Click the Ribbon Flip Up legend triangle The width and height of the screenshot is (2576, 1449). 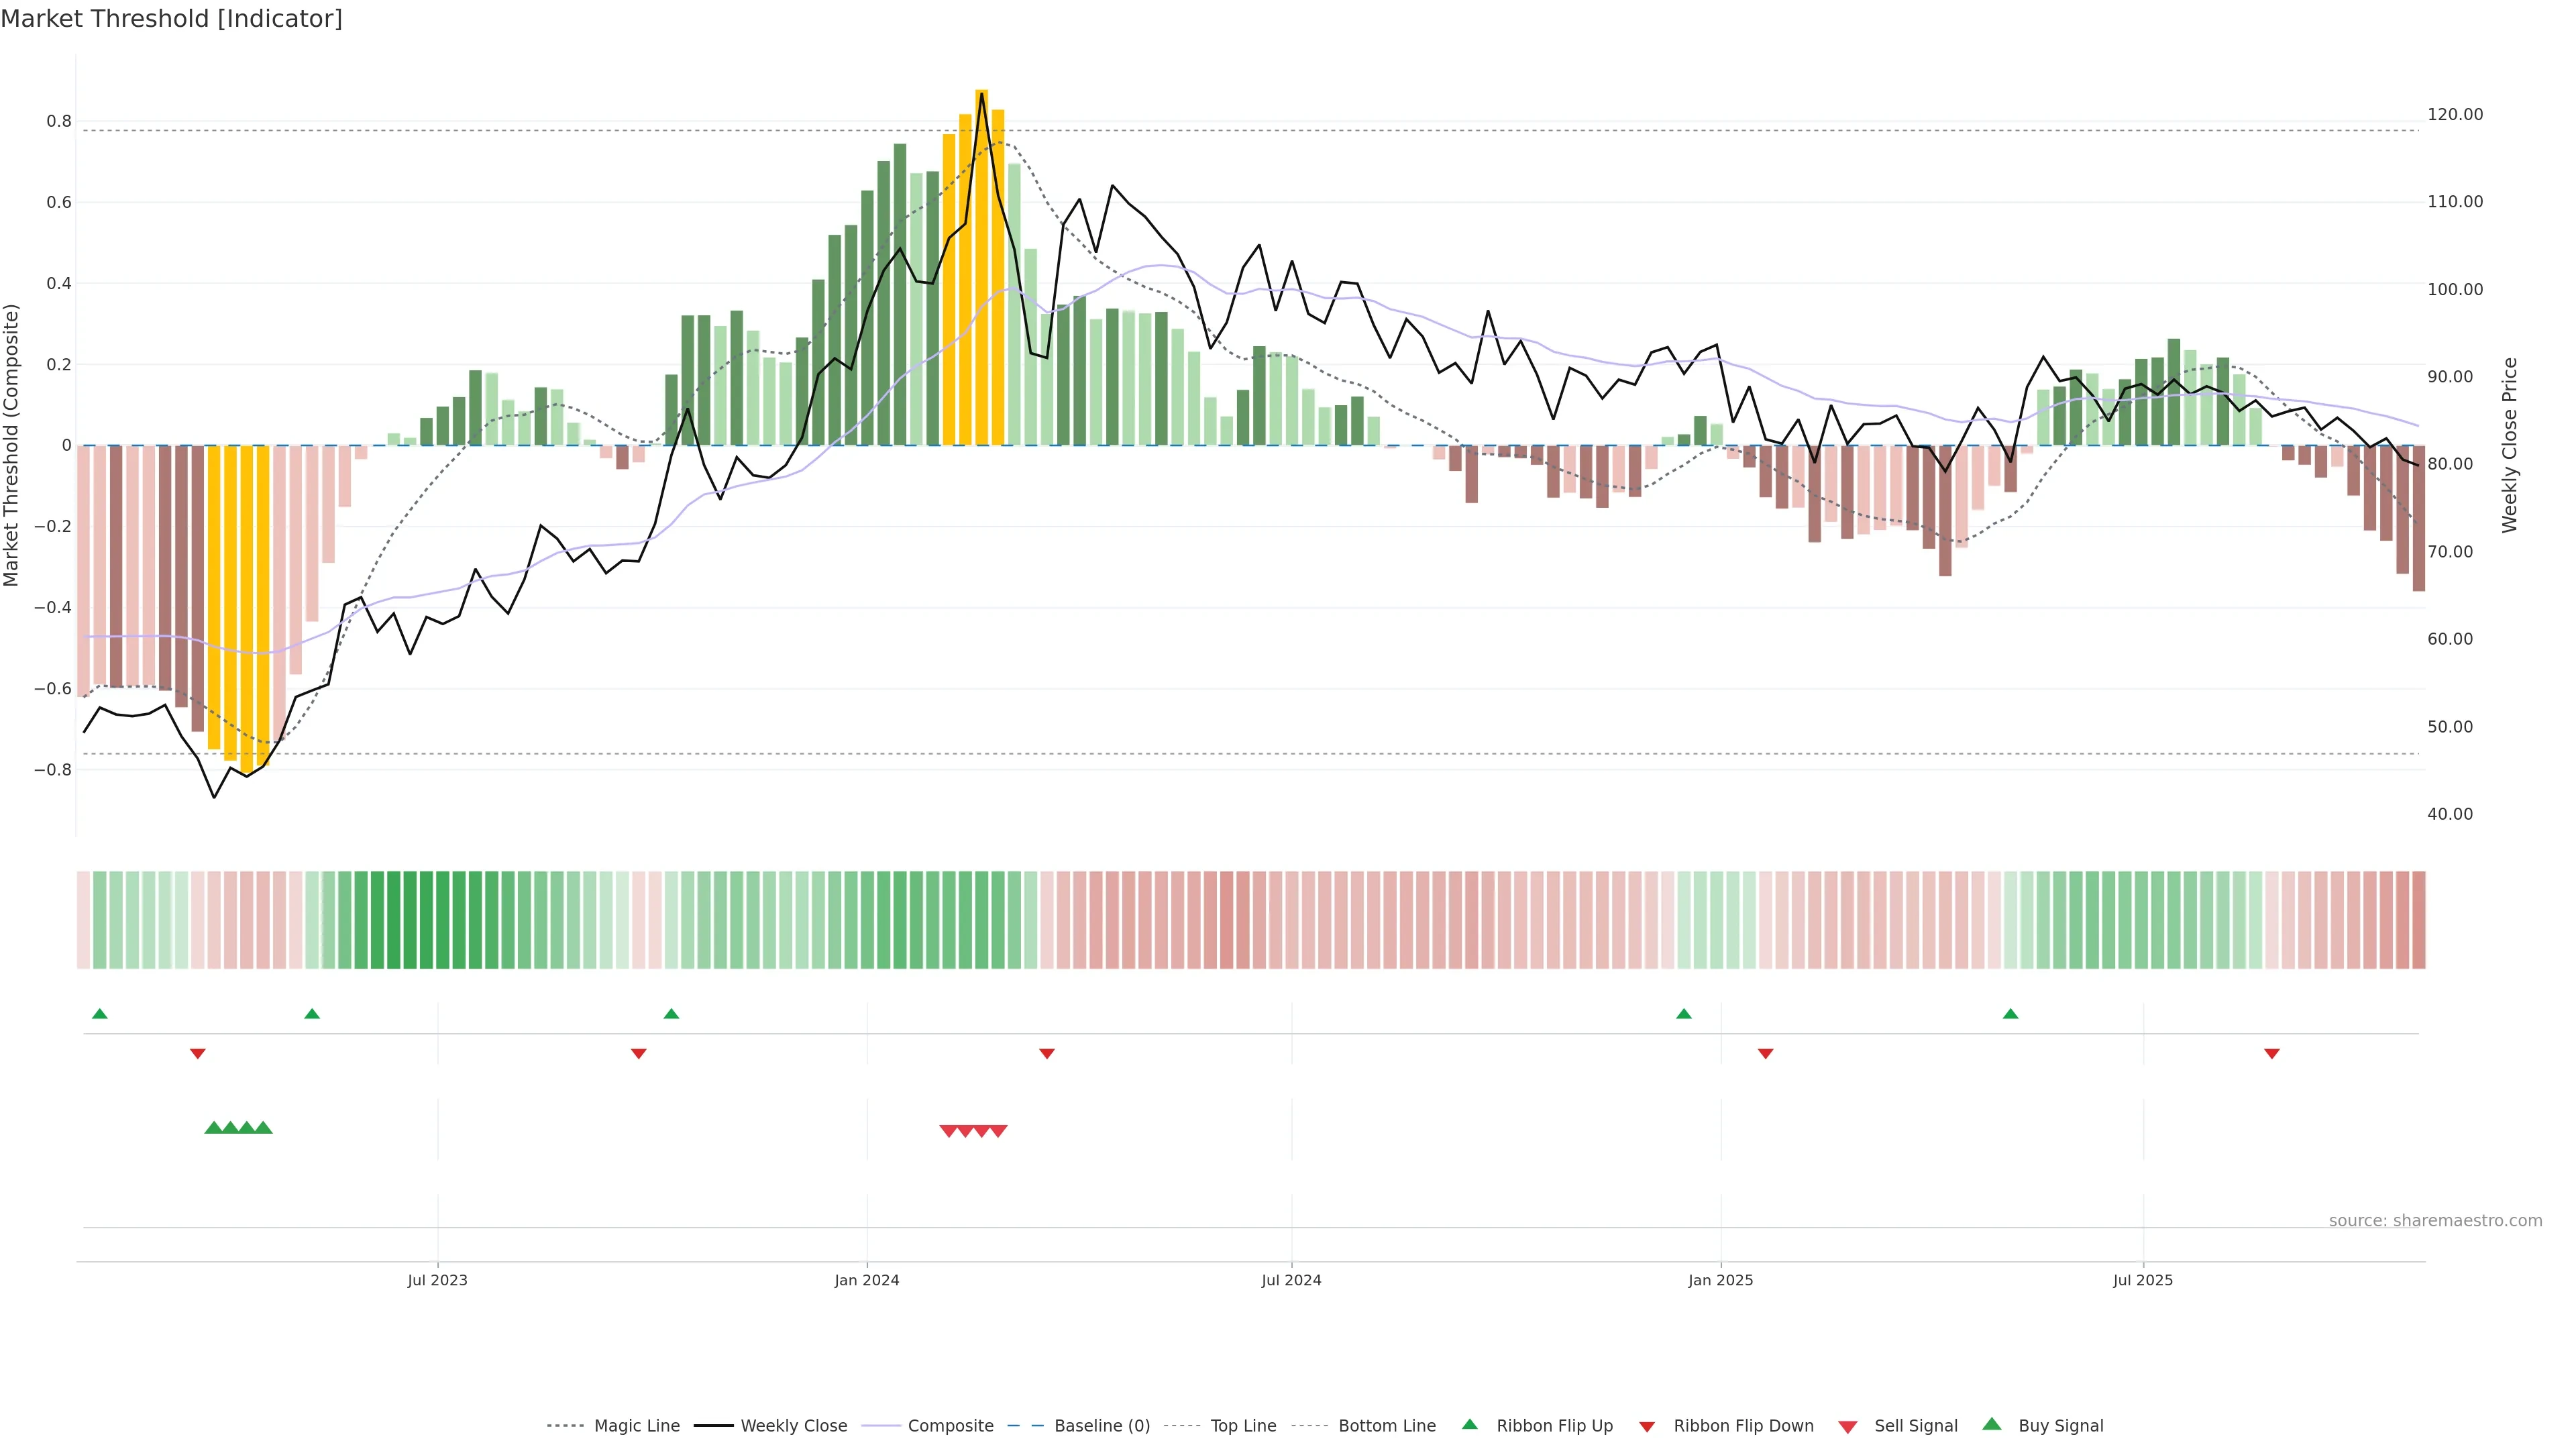(1469, 1425)
